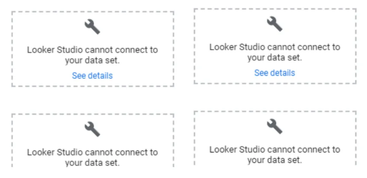Click the wrench icon in the top-left error card
The height and width of the screenshot is (178, 367).
pos(92,27)
